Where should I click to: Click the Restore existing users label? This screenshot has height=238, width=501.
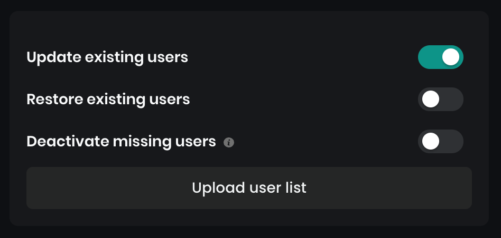[108, 99]
